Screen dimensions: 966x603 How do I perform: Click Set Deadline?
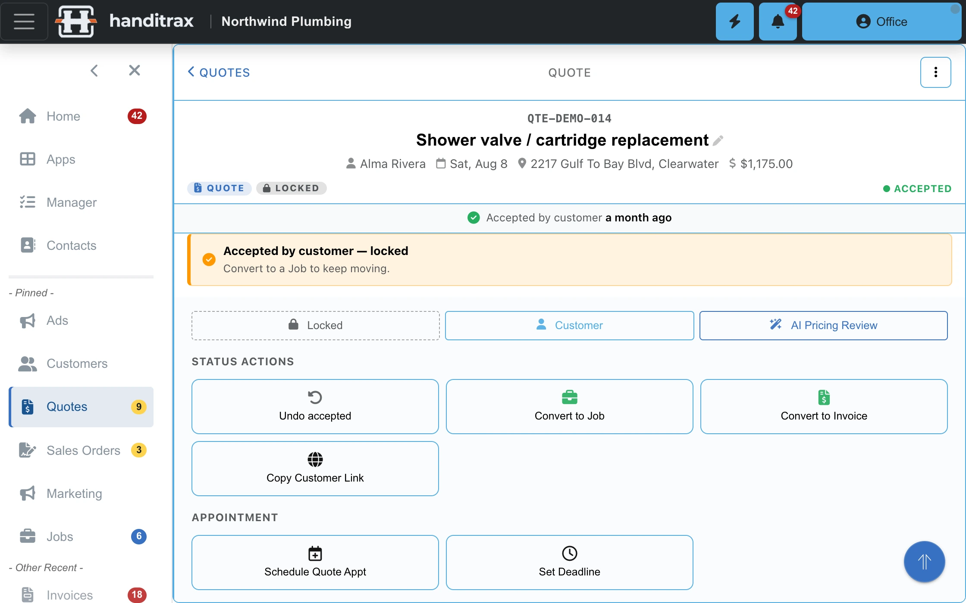coord(569,562)
